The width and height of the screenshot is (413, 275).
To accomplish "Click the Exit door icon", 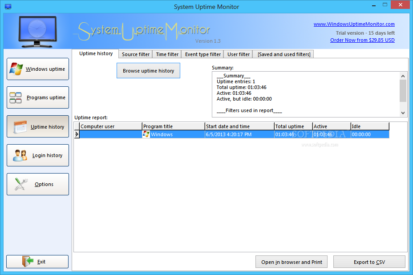I will [x=28, y=262].
